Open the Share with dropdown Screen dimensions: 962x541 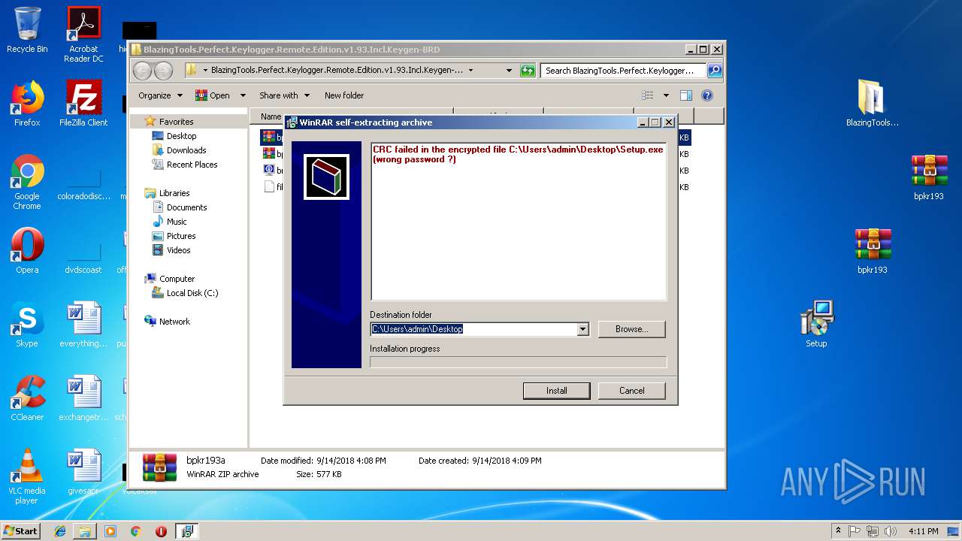click(284, 95)
